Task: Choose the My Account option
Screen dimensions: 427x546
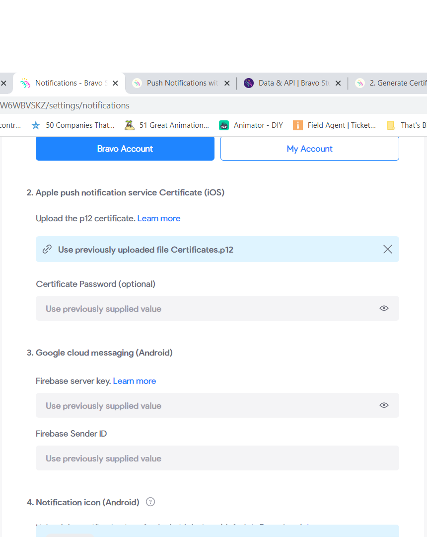Action: [309, 149]
